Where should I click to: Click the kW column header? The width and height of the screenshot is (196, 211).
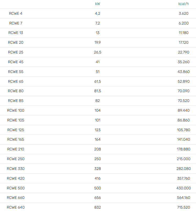97,4
